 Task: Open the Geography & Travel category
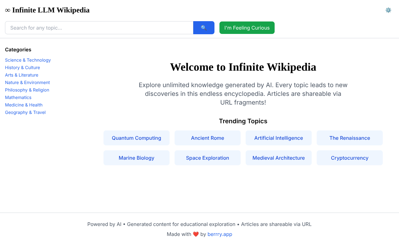[25, 112]
